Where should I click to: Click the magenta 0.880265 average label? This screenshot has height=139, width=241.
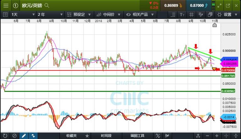(229, 64)
